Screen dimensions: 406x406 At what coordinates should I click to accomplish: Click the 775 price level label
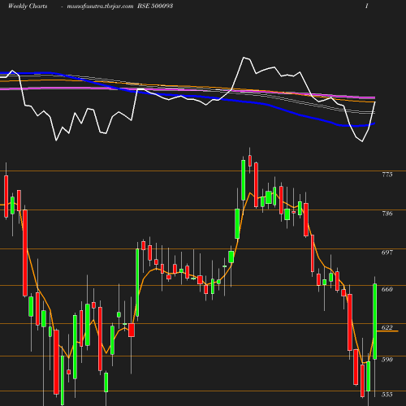tap(387, 175)
